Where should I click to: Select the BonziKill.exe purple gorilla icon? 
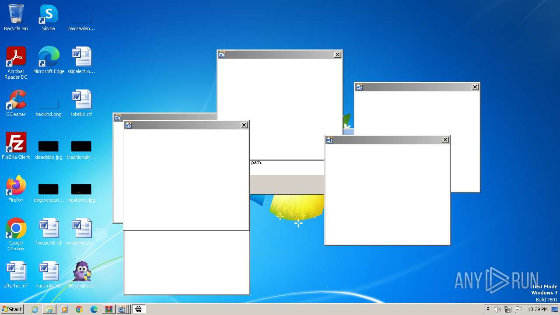coord(81,275)
